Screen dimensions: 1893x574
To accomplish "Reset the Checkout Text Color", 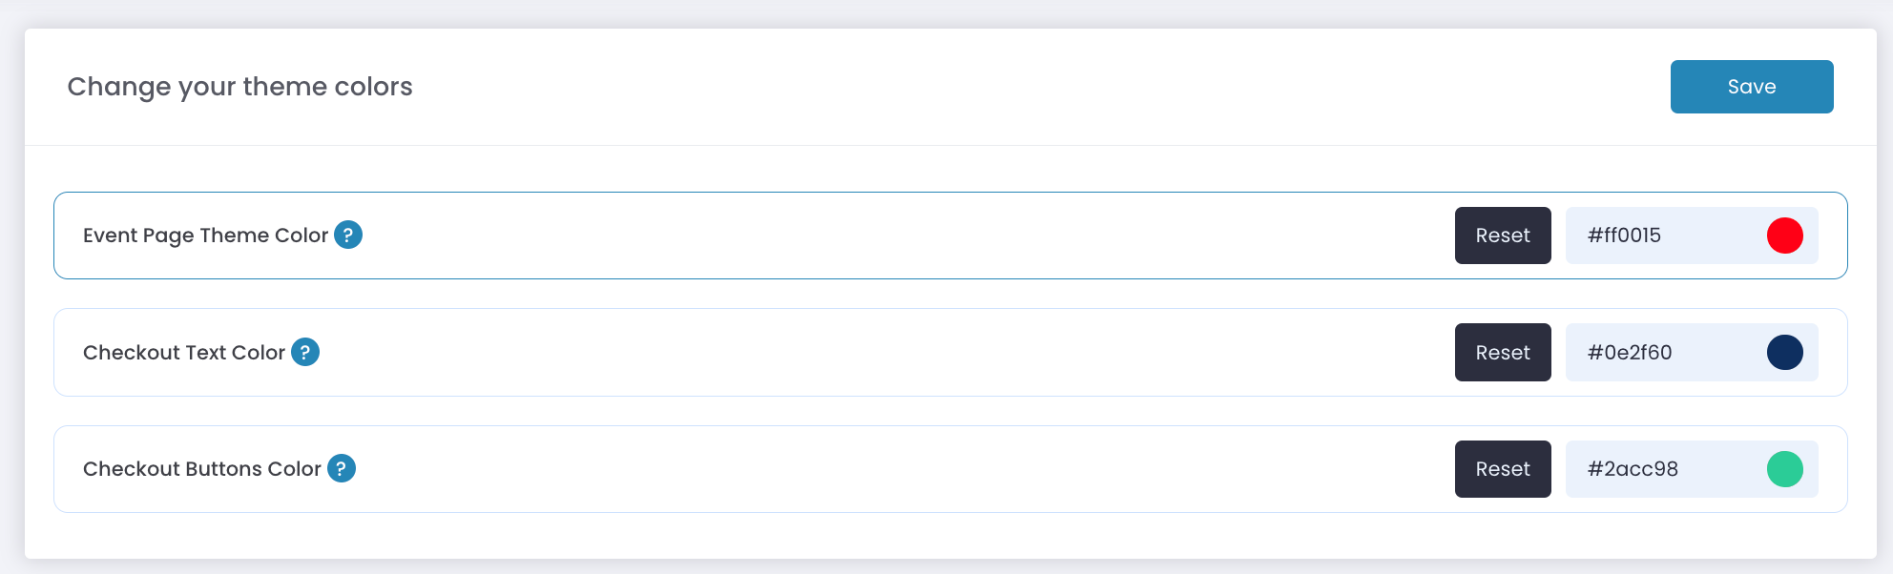I will 1503,353.
